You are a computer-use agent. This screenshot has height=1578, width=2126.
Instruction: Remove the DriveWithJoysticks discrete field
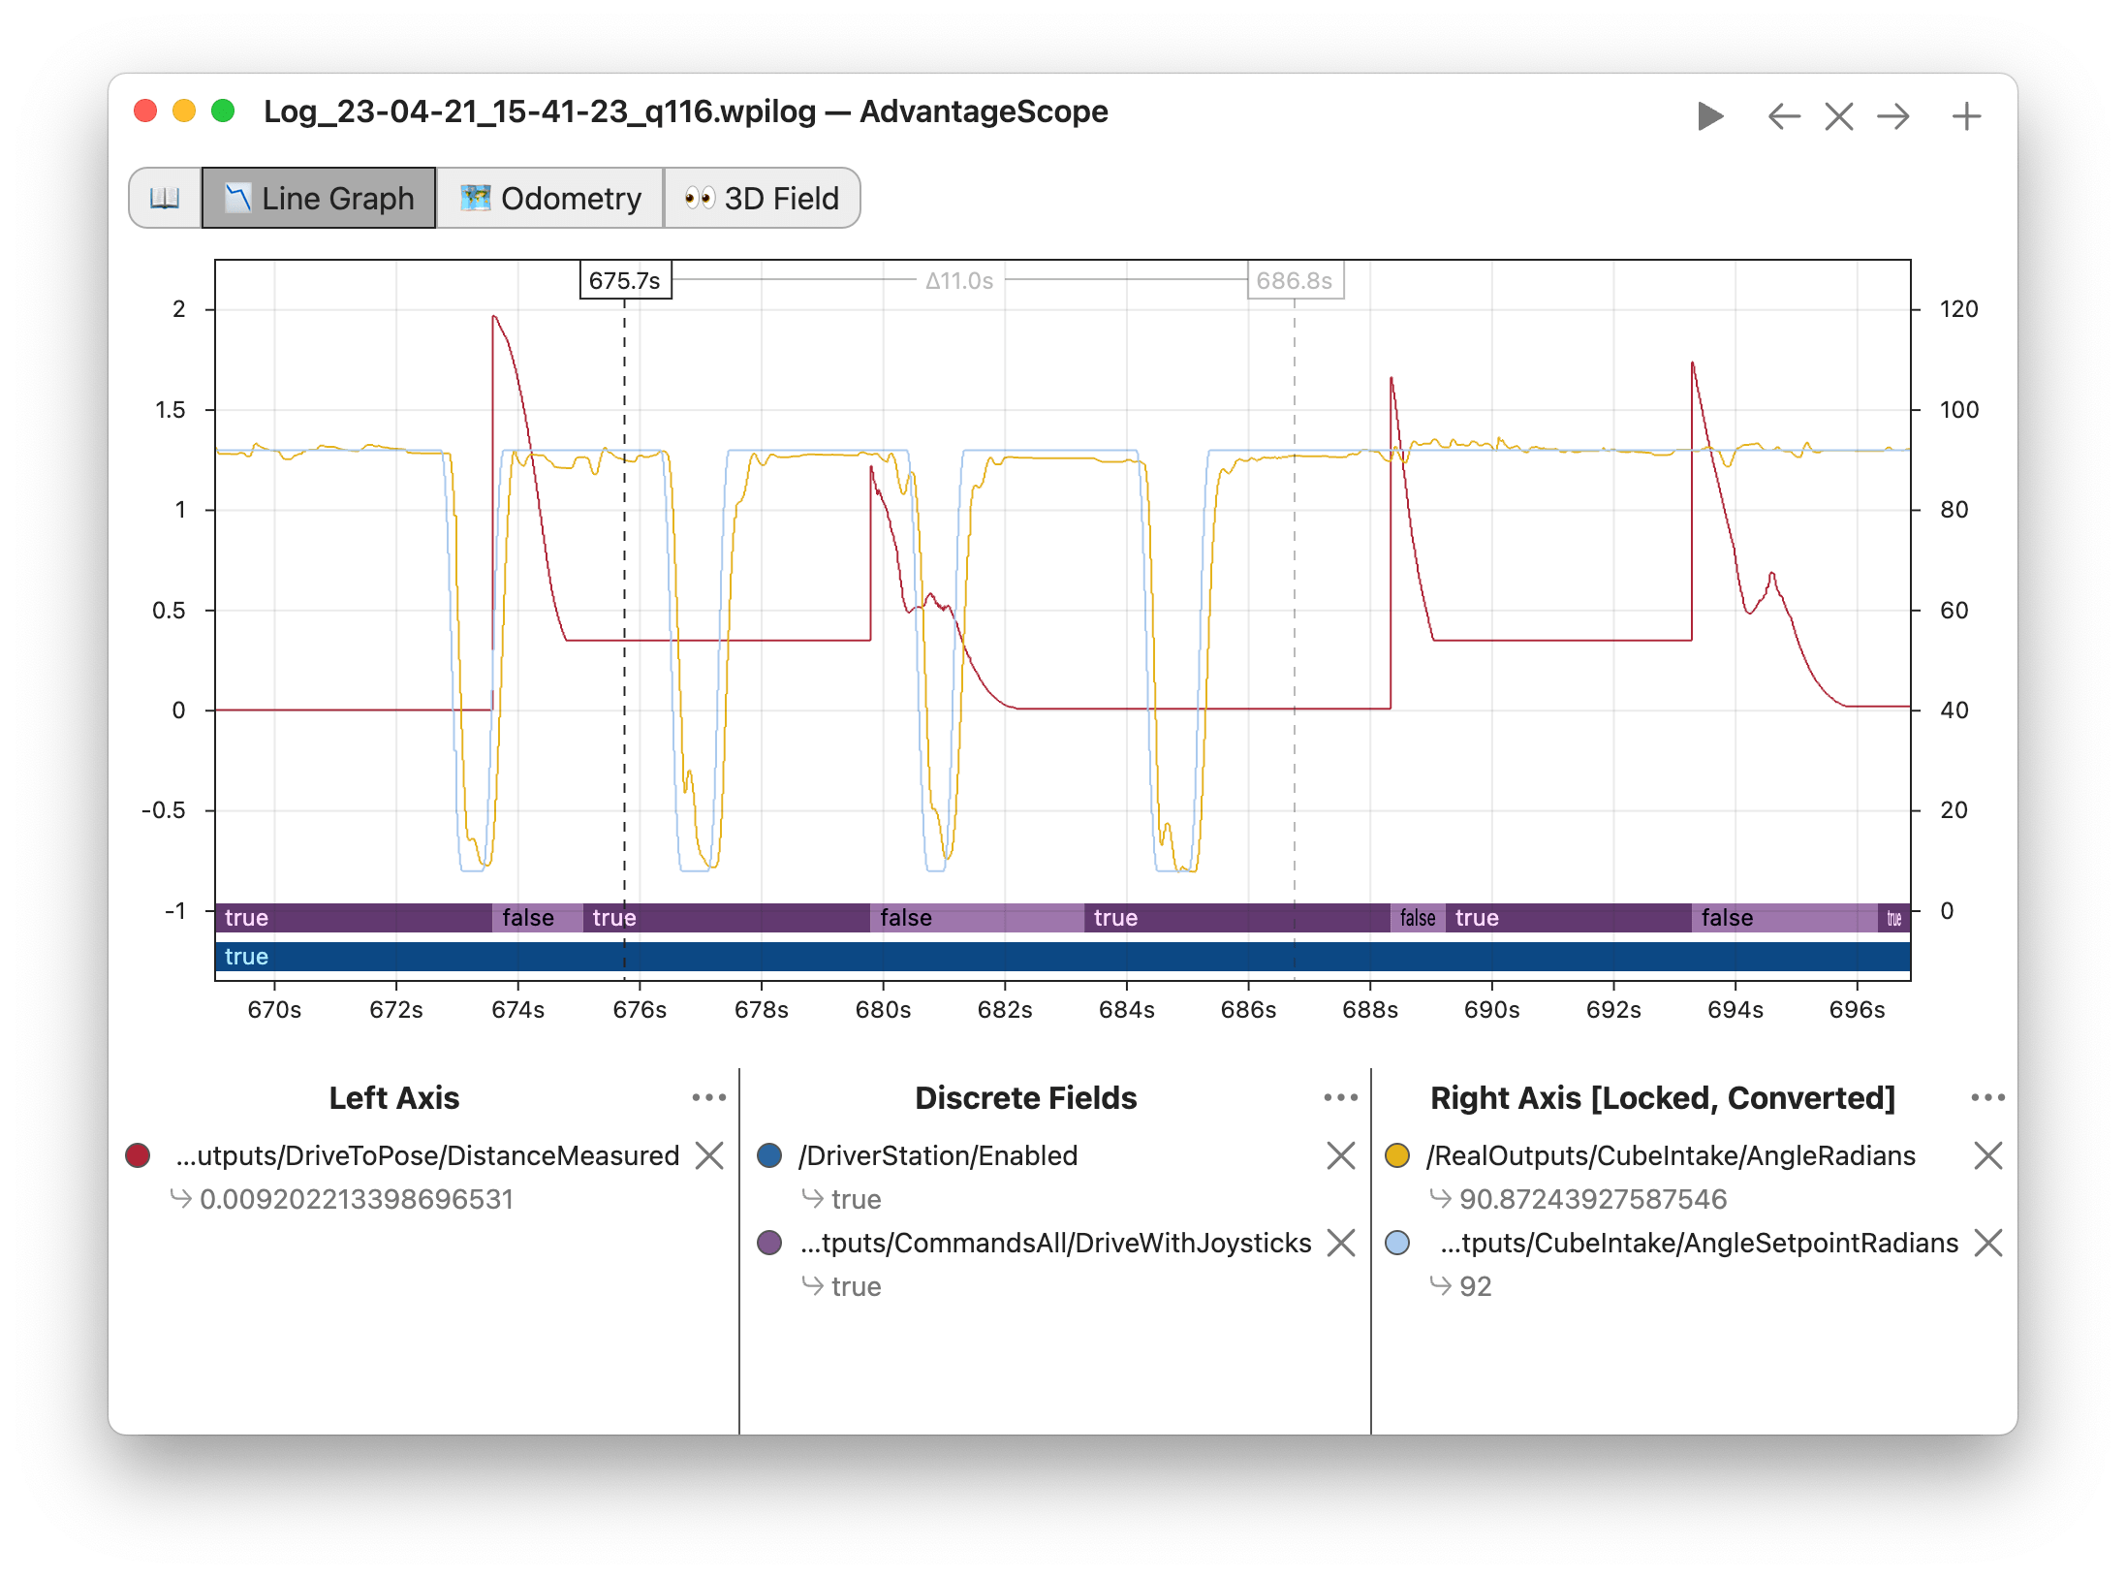[x=1342, y=1243]
